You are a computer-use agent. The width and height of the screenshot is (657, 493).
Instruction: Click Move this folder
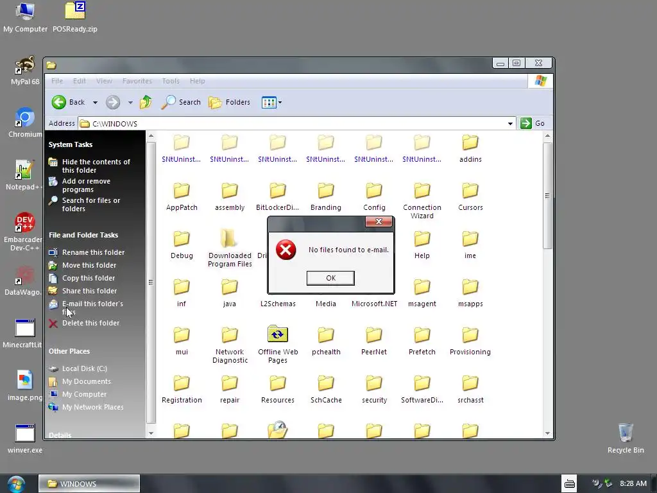tap(89, 265)
